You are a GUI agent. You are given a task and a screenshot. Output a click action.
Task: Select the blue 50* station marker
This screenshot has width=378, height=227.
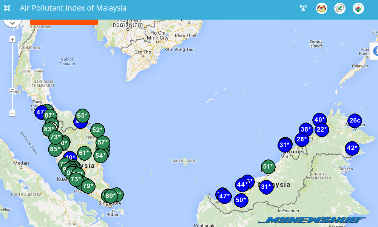click(x=241, y=200)
